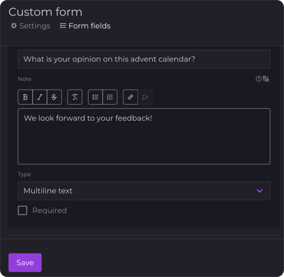Click the remove link icon
The height and width of the screenshot is (277, 284).
(x=145, y=97)
